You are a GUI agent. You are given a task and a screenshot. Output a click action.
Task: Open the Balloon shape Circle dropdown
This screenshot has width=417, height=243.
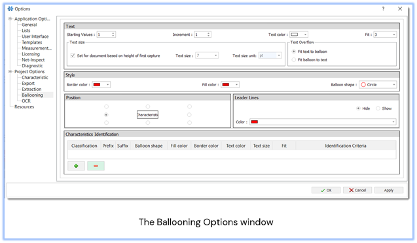(x=378, y=85)
